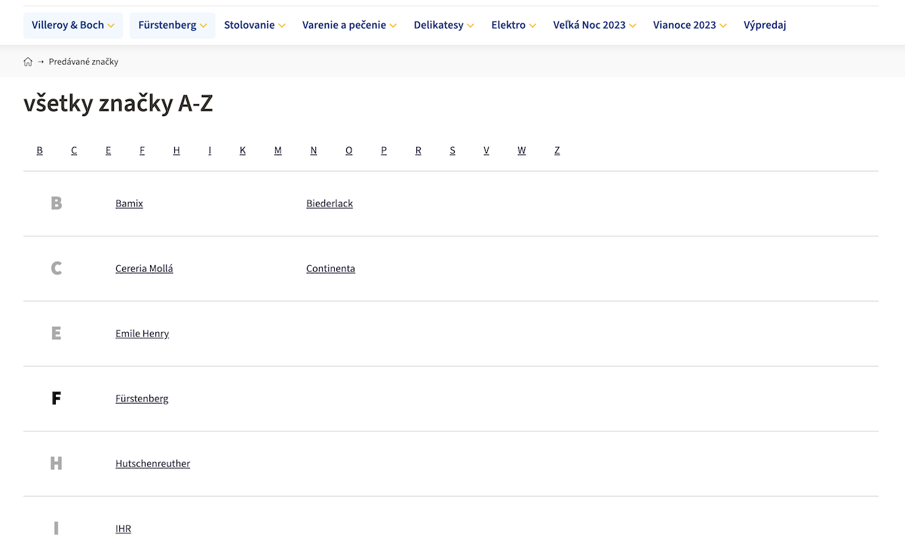
Task: Jump to letter S in index
Action: coord(452,151)
